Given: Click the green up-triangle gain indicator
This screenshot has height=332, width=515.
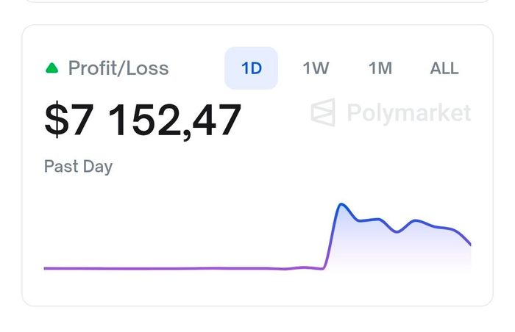Looking at the screenshot, I should [51, 68].
